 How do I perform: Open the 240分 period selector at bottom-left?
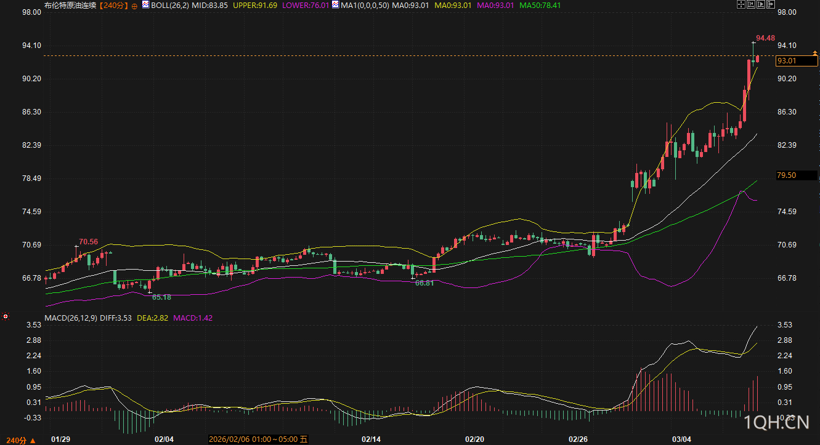[18, 440]
